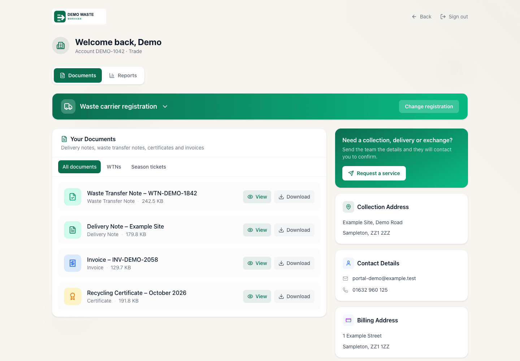Show only WTNs documents
Image resolution: width=520 pixels, height=361 pixels.
coord(114,167)
